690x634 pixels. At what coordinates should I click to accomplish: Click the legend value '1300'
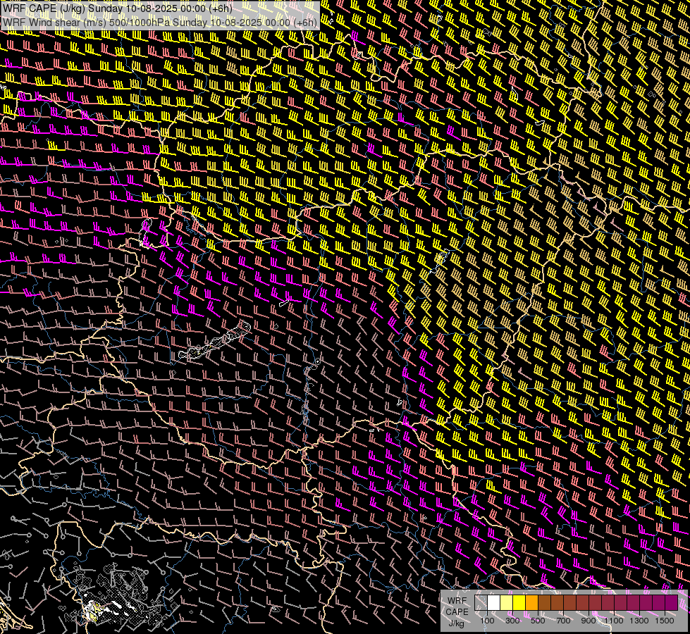coord(639,621)
